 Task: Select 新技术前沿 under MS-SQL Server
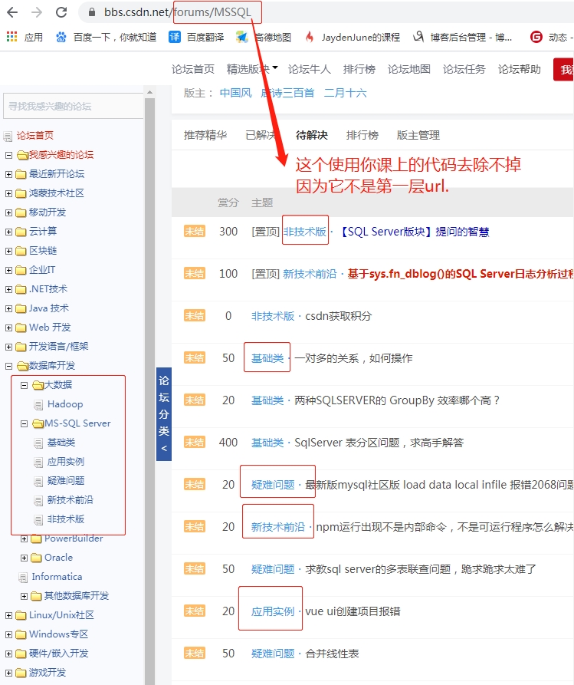click(70, 500)
